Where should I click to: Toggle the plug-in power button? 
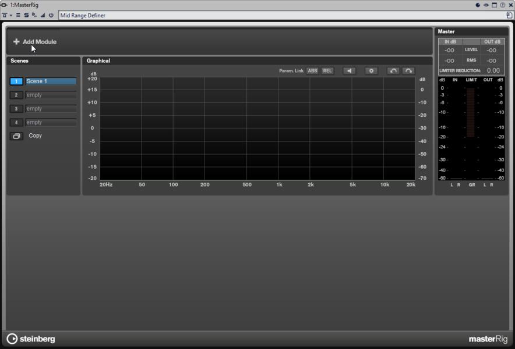click(x=51, y=15)
